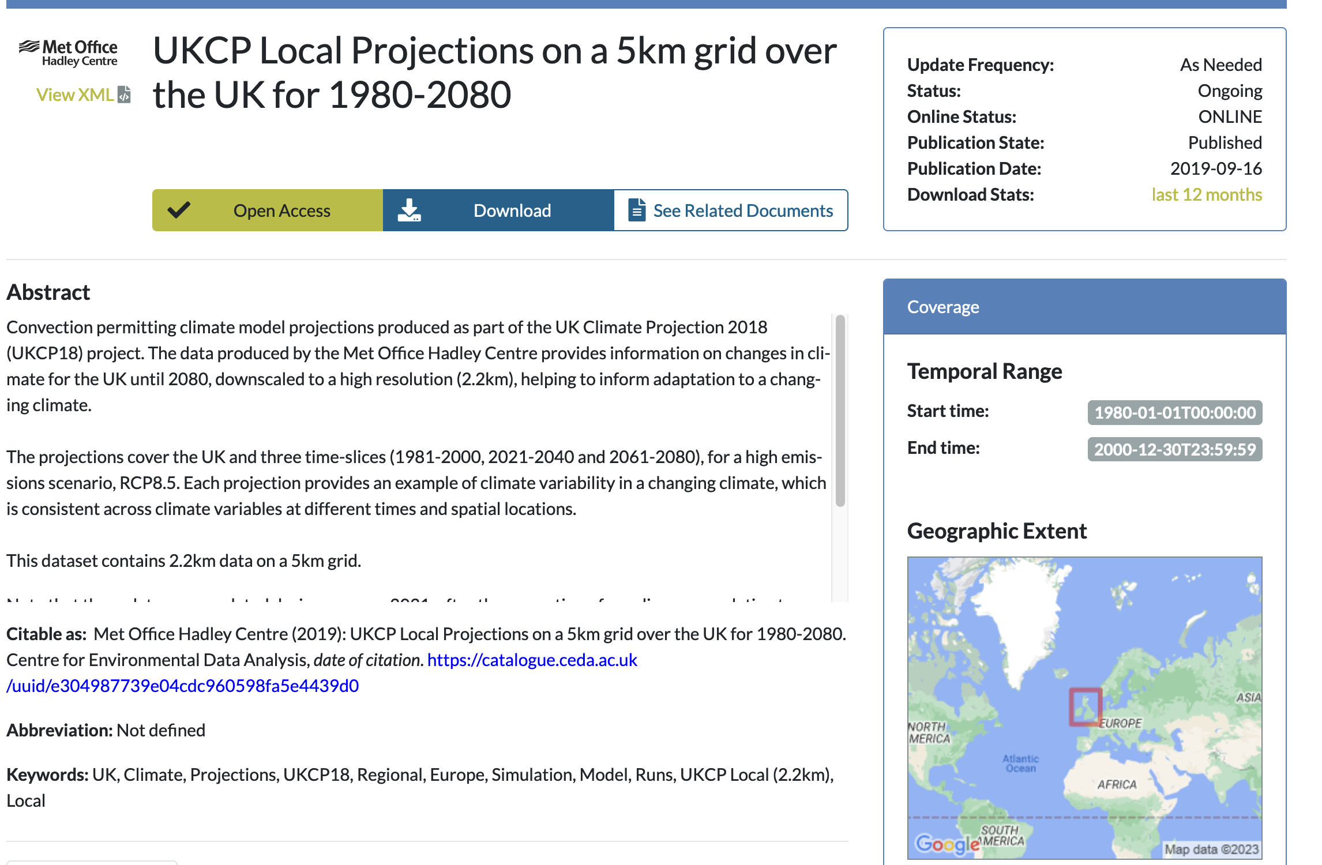
Task: Click the red extent rectangle over the UK
Action: (x=1085, y=706)
